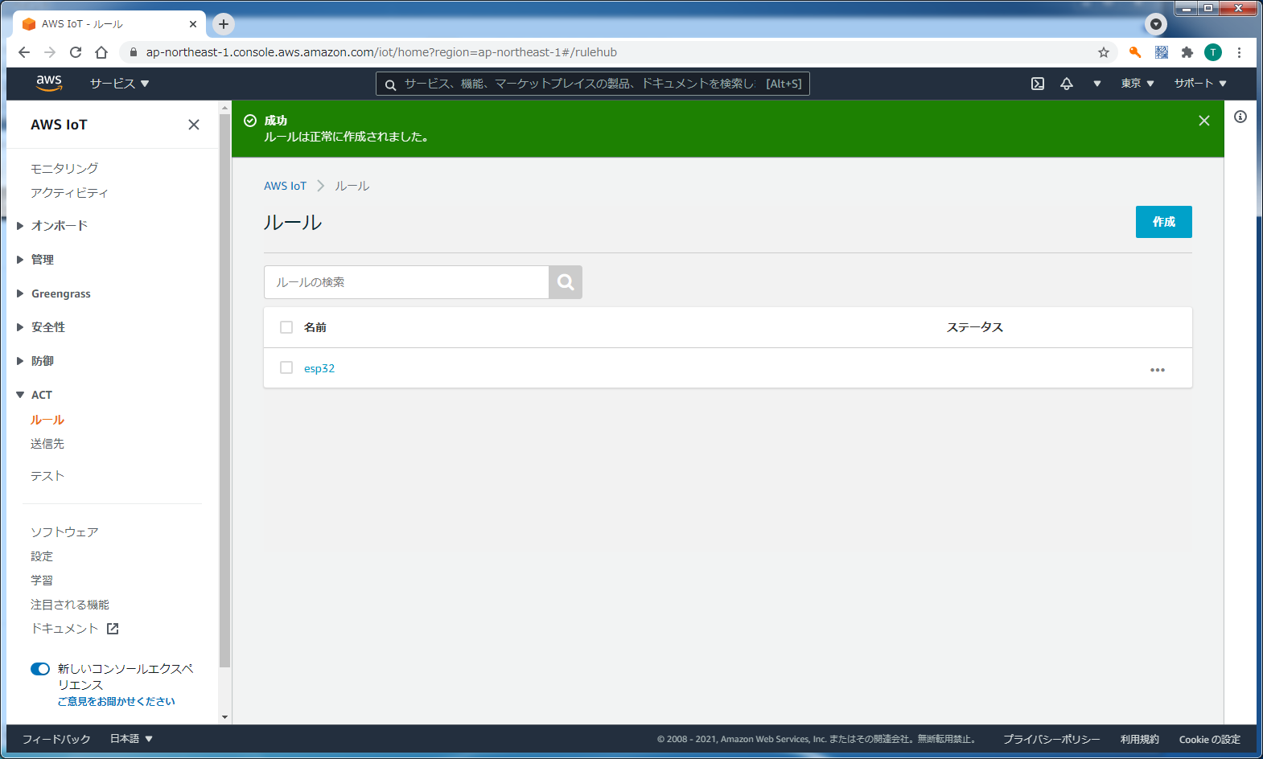1263x759 pixels.
Task: Open the AWS home logo
Action: tap(49, 83)
